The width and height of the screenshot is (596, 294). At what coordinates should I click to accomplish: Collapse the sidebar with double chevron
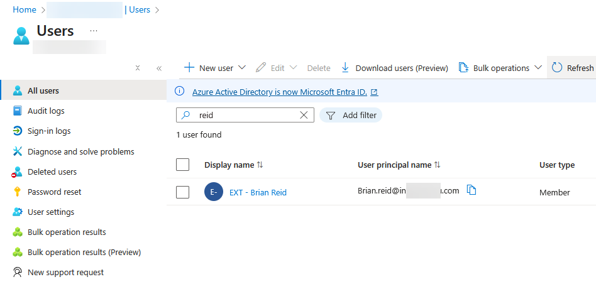[159, 68]
